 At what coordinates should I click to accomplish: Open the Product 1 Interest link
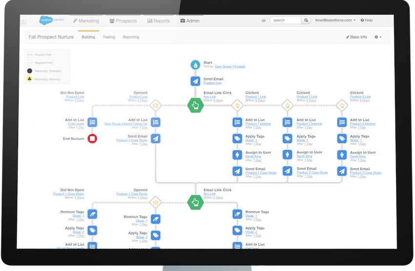(258, 124)
